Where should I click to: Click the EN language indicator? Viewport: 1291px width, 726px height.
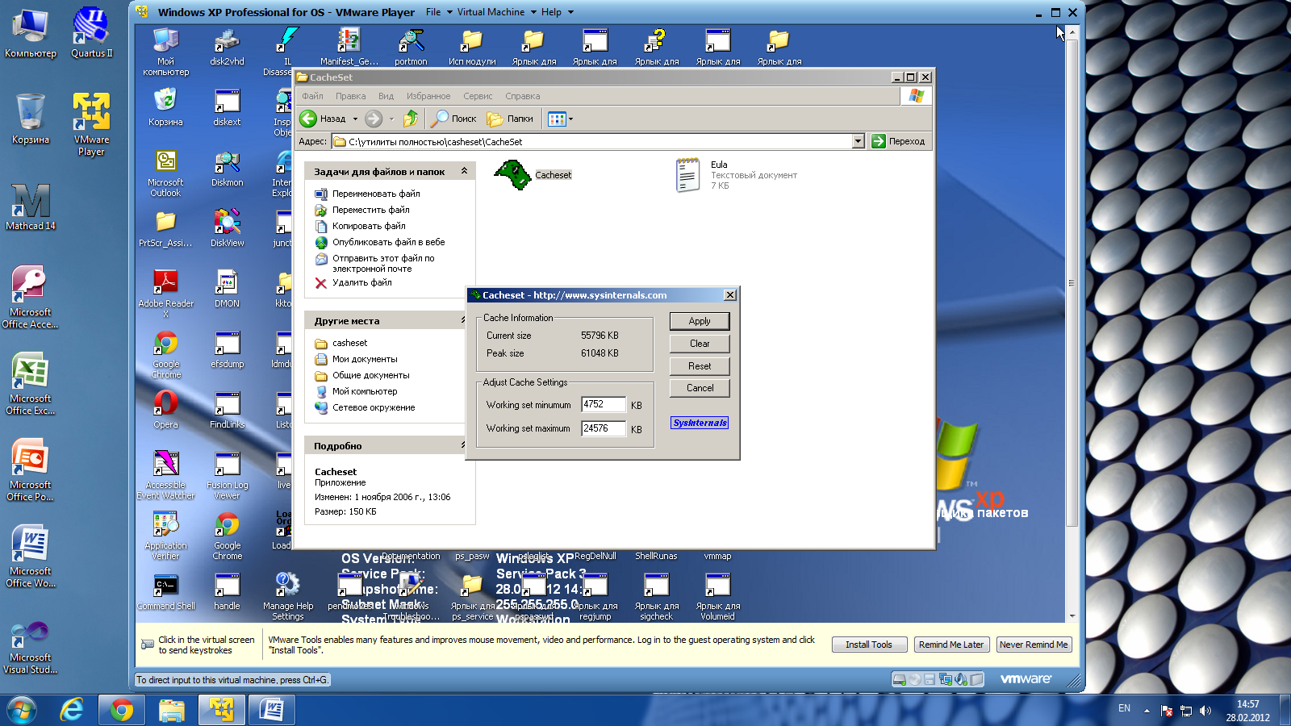(1124, 708)
